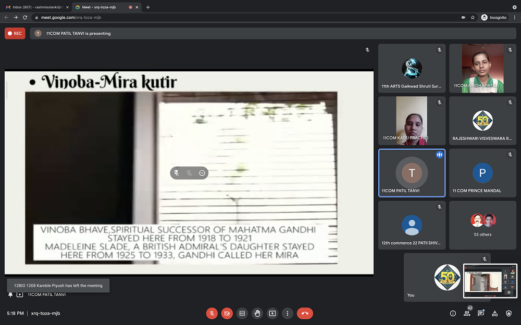This screenshot has width=521, height=325.
Task: Click the presenter avatar in presenting banner
Action: 38,33
